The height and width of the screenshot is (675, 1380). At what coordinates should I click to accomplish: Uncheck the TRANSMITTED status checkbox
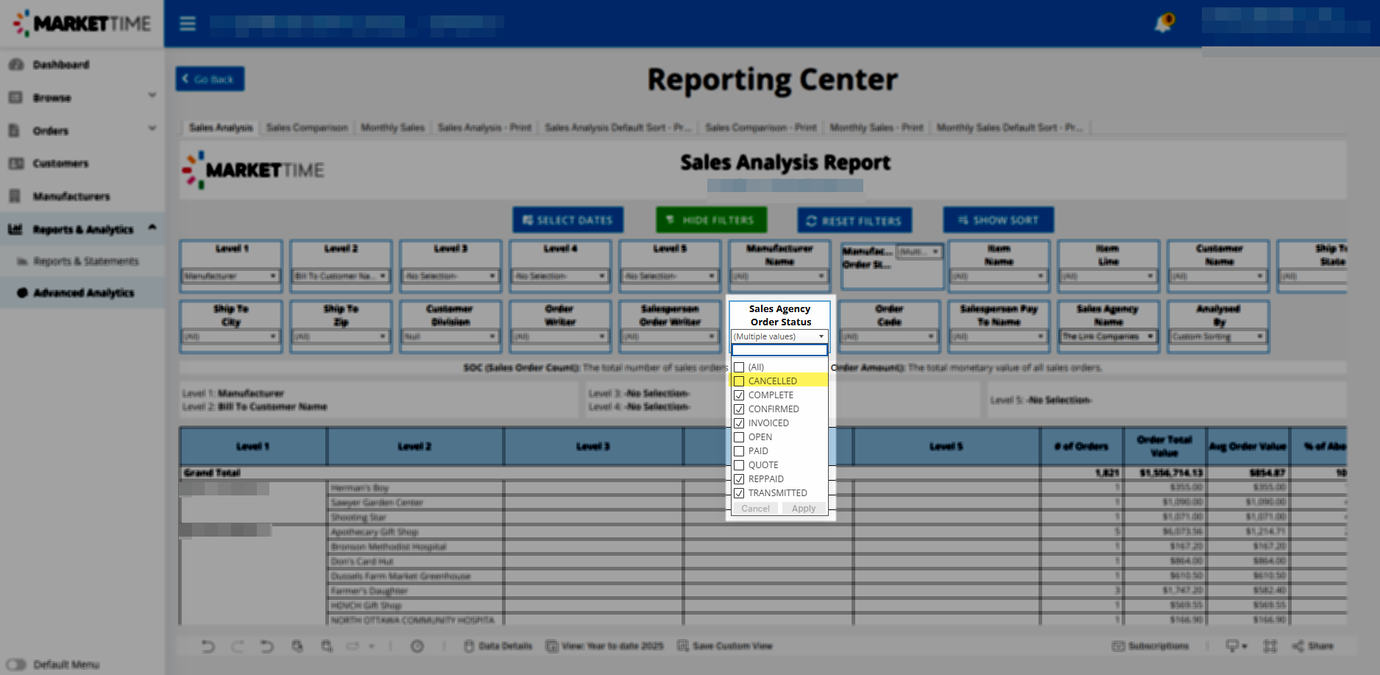pos(739,493)
